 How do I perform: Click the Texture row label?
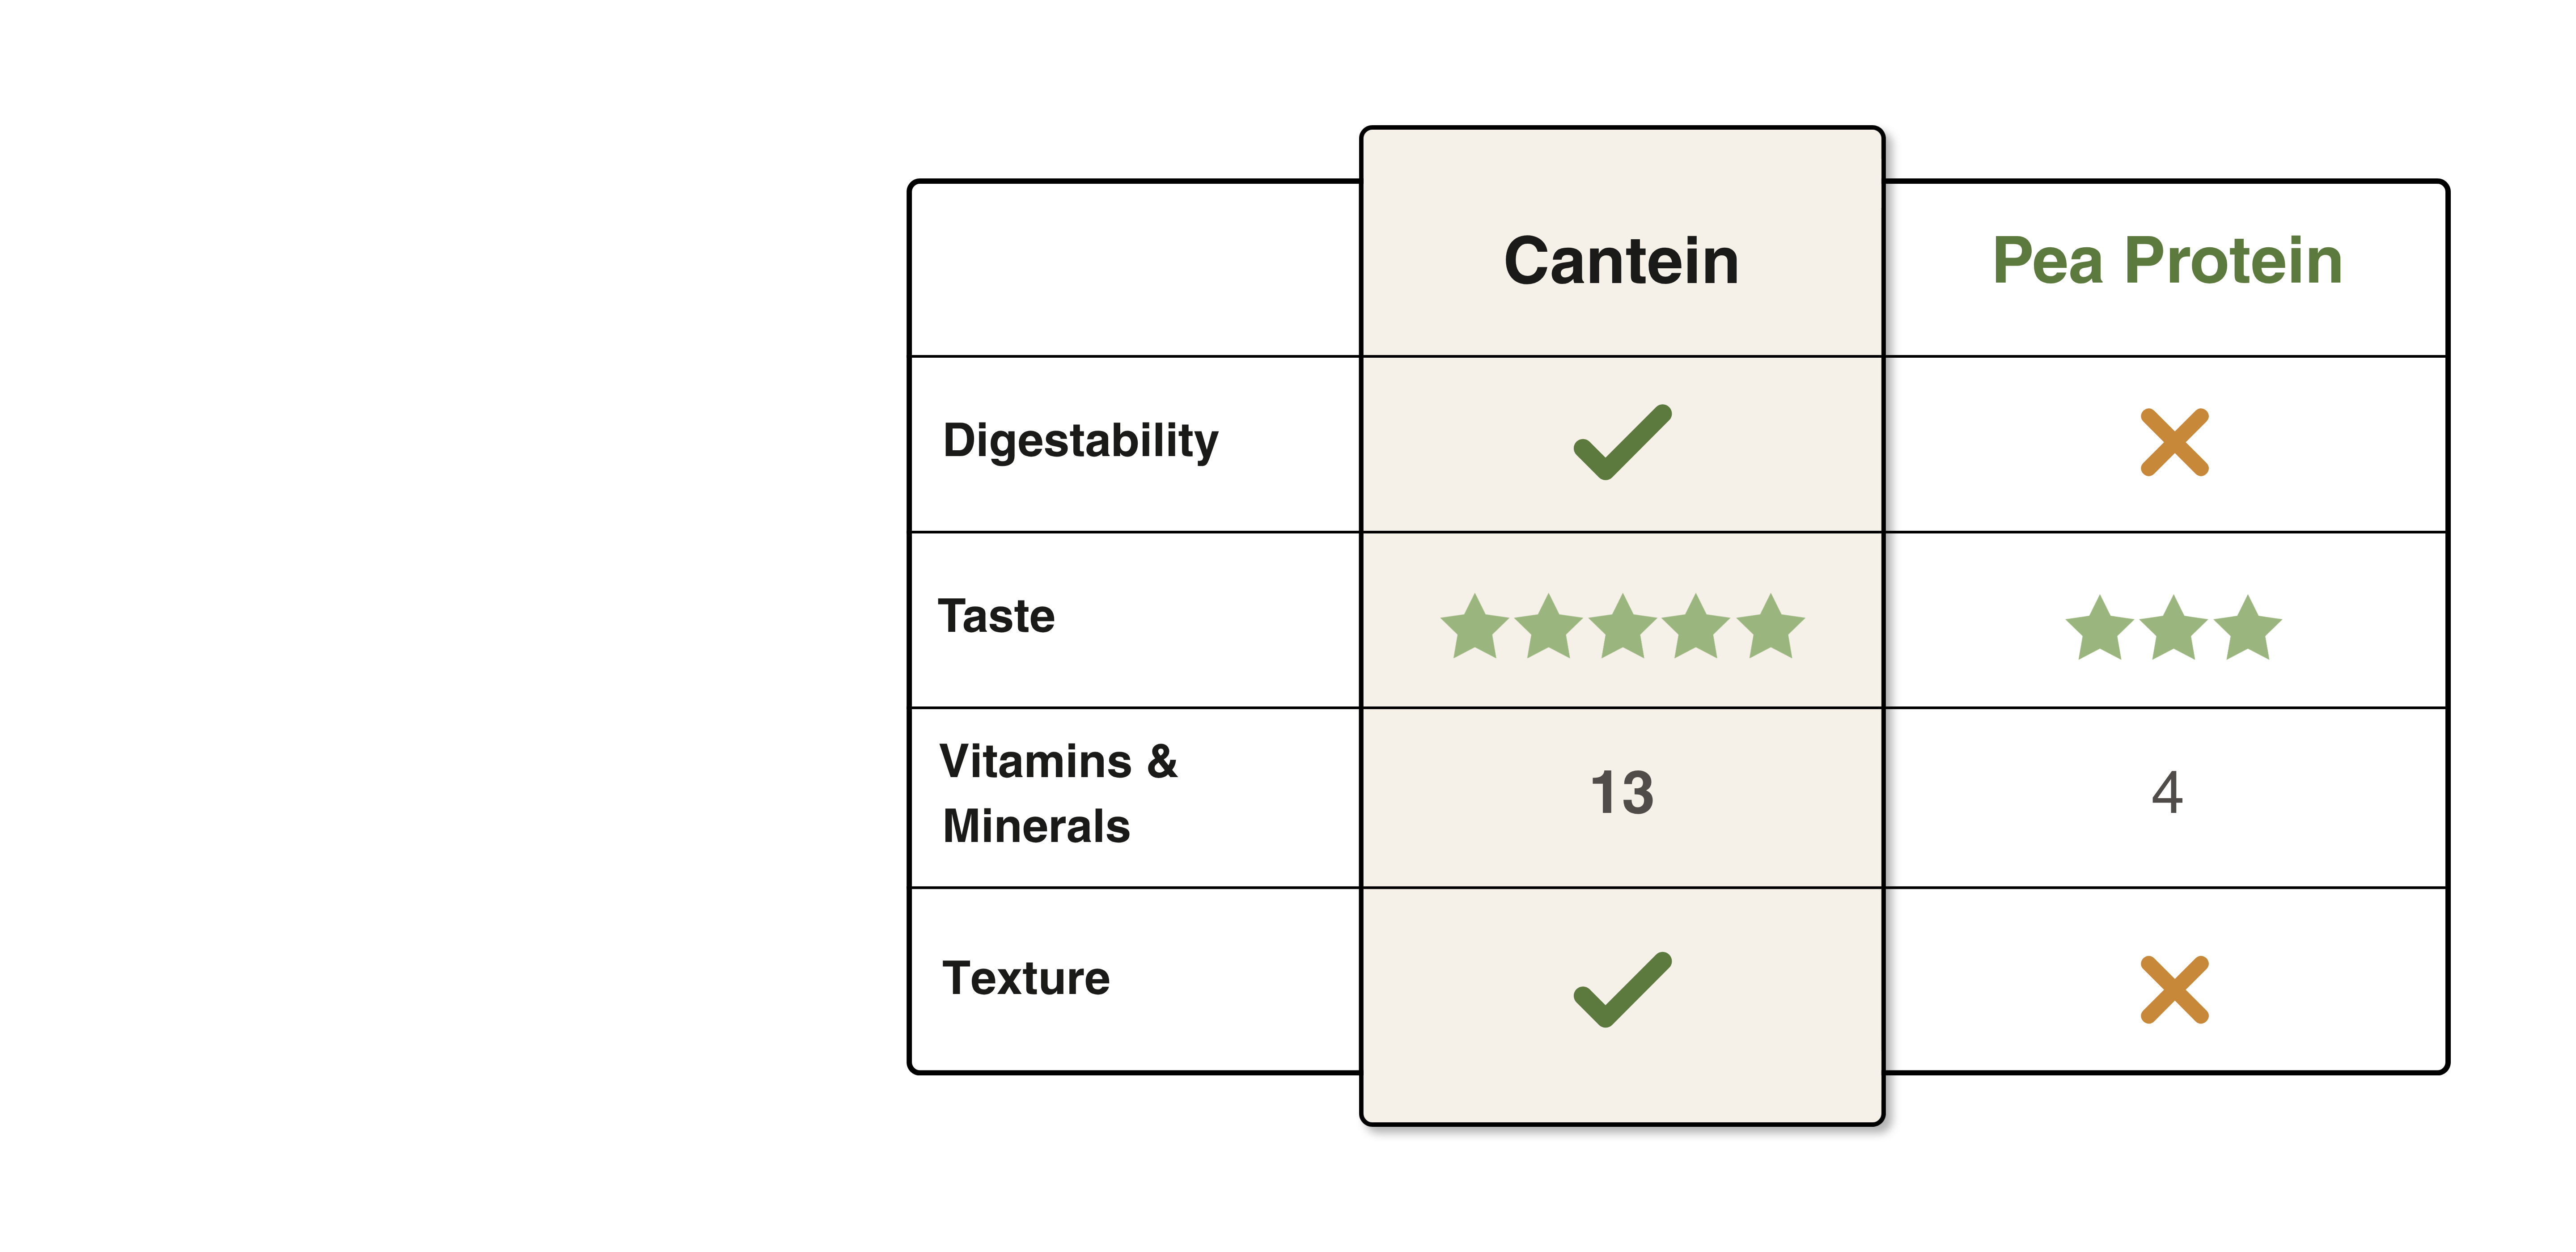pyautogui.click(x=1026, y=978)
